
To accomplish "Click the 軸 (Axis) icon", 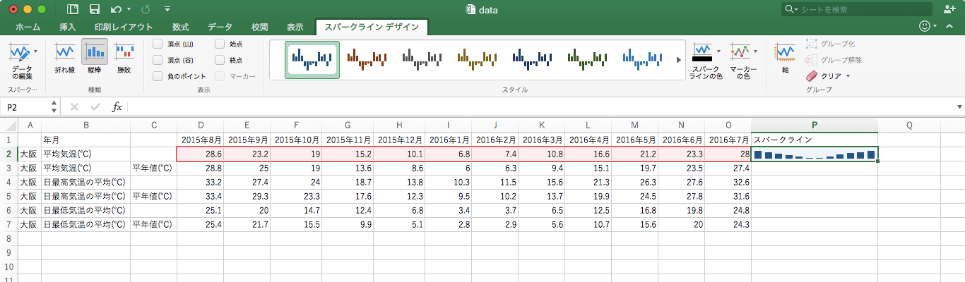I will coord(785,53).
